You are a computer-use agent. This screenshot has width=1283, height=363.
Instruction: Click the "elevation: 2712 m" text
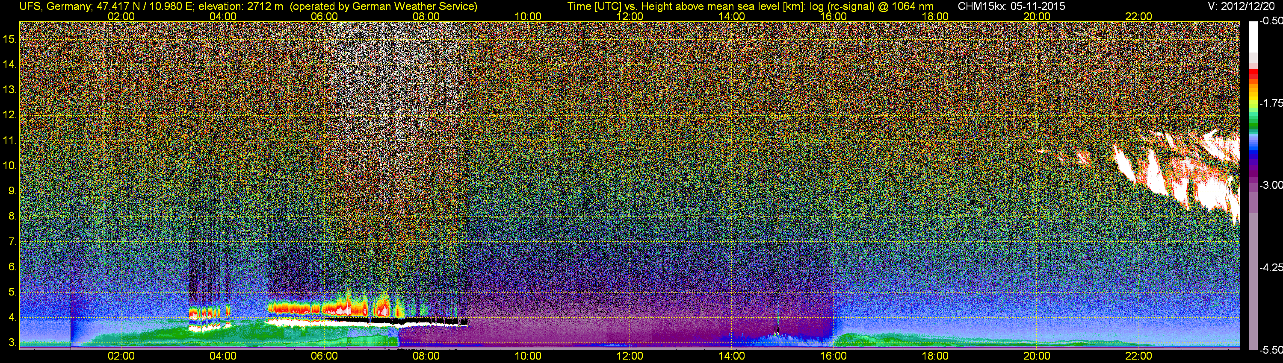pyautogui.click(x=240, y=6)
